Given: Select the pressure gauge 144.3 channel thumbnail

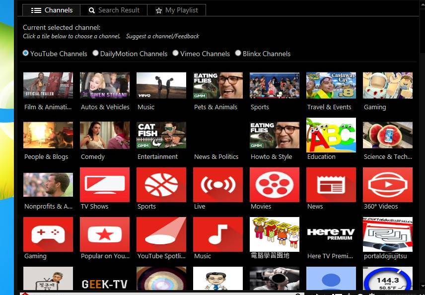Looking at the screenshot, I should [x=388, y=279].
